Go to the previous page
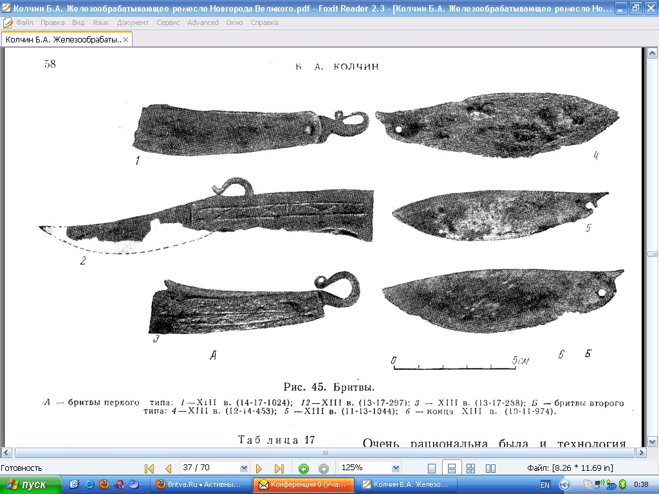The width and height of the screenshot is (659, 494). pos(169,468)
